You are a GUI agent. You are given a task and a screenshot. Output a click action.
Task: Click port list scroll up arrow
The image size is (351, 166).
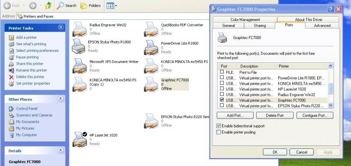coord(330,66)
